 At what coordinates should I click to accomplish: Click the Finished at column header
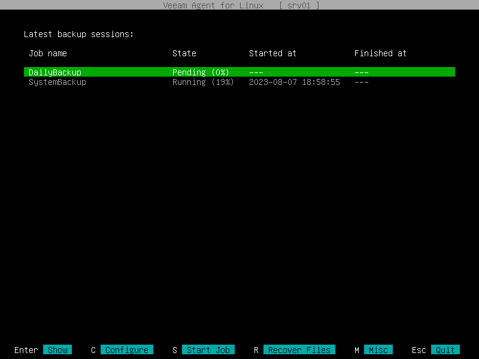[380, 53]
